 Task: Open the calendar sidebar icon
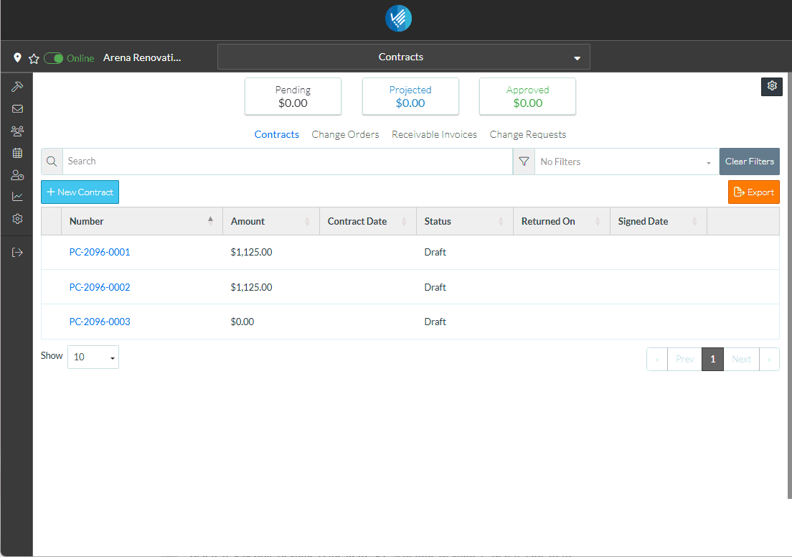pos(17,153)
